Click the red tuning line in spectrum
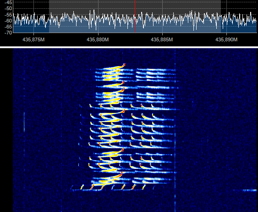 click(135, 17)
